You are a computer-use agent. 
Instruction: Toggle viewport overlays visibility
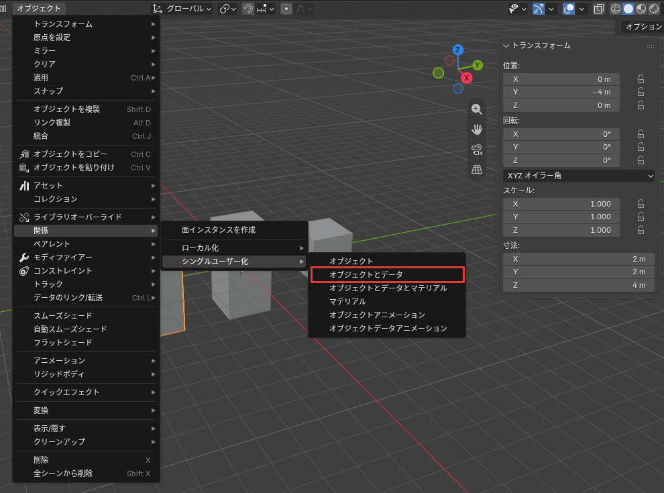click(x=569, y=9)
